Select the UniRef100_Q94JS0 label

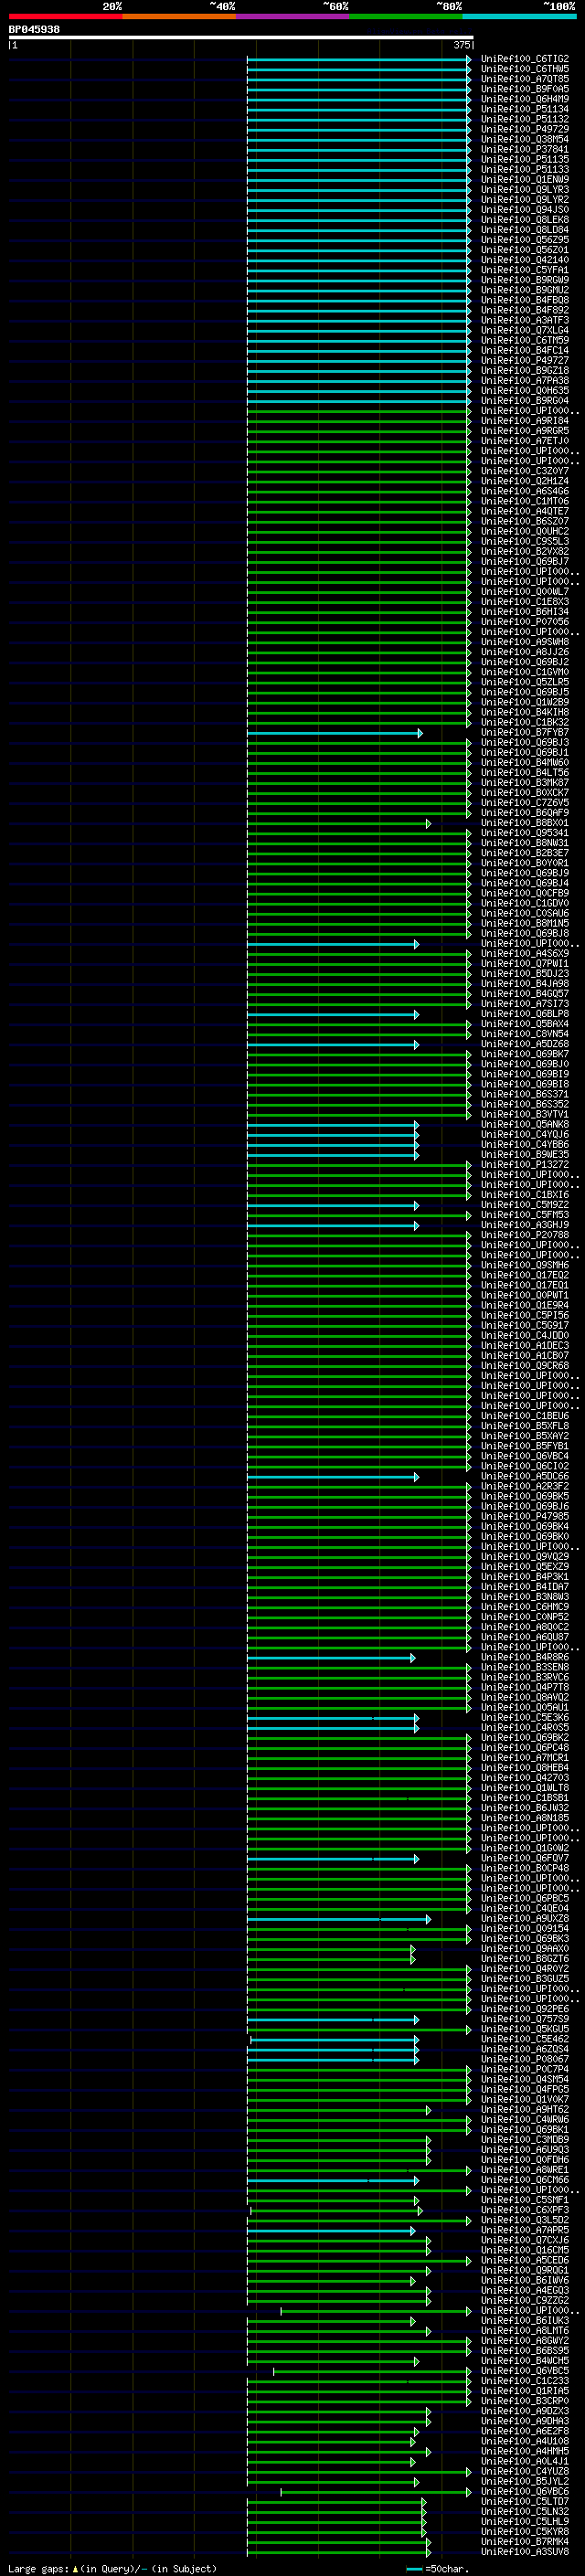coord(525,209)
